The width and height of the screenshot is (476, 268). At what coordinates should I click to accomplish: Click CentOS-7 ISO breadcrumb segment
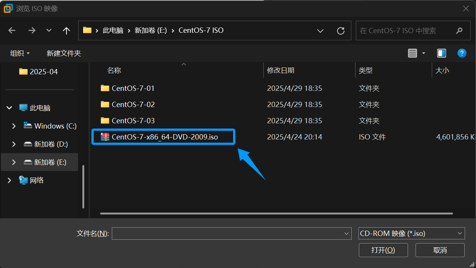[x=201, y=31]
